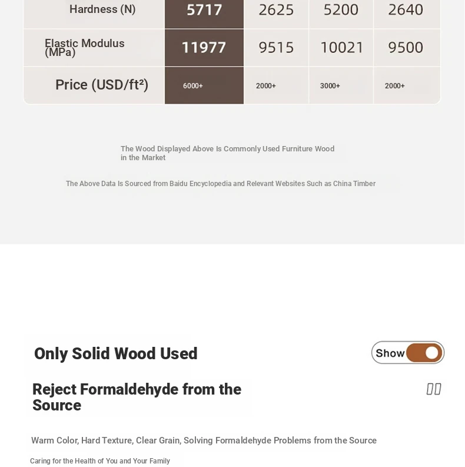Click the Hardness (N) row label

[x=102, y=9]
